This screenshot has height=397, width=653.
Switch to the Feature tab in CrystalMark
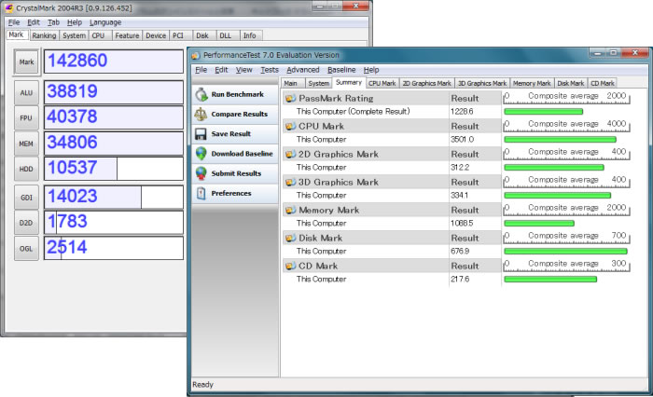pyautogui.click(x=127, y=35)
